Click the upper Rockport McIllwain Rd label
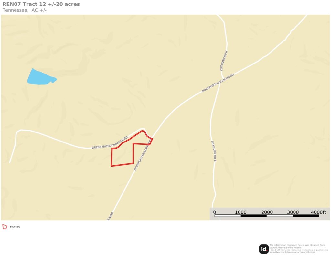The width and height of the screenshot is (331, 255). pos(218,83)
